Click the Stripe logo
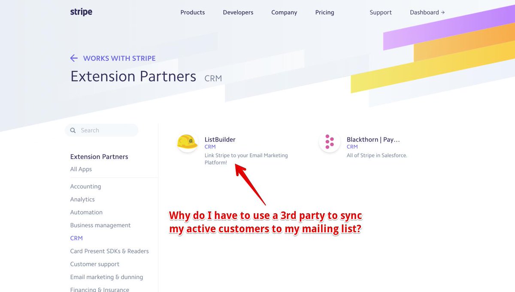Viewport: 515px width, 292px height. (x=81, y=12)
